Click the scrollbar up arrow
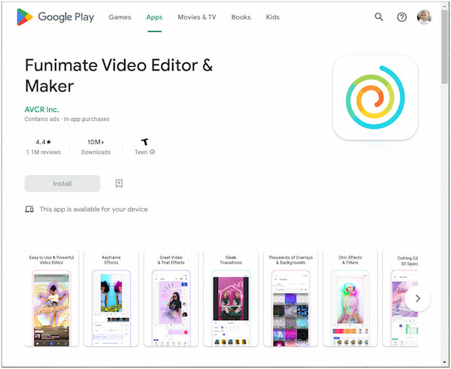The height and width of the screenshot is (369, 451). [445, 5]
